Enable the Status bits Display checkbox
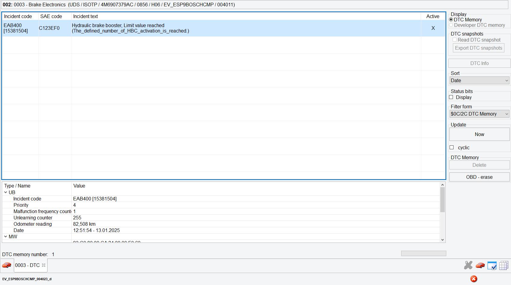Image resolution: width=511 pixels, height=285 pixels. pos(451,97)
